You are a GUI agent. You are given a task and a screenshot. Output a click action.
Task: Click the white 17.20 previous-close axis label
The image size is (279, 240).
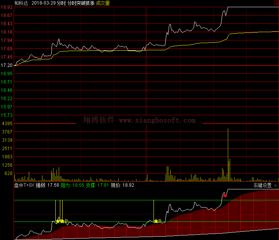(x=6, y=65)
